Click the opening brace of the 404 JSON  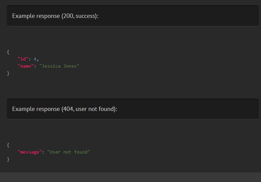tap(8, 145)
